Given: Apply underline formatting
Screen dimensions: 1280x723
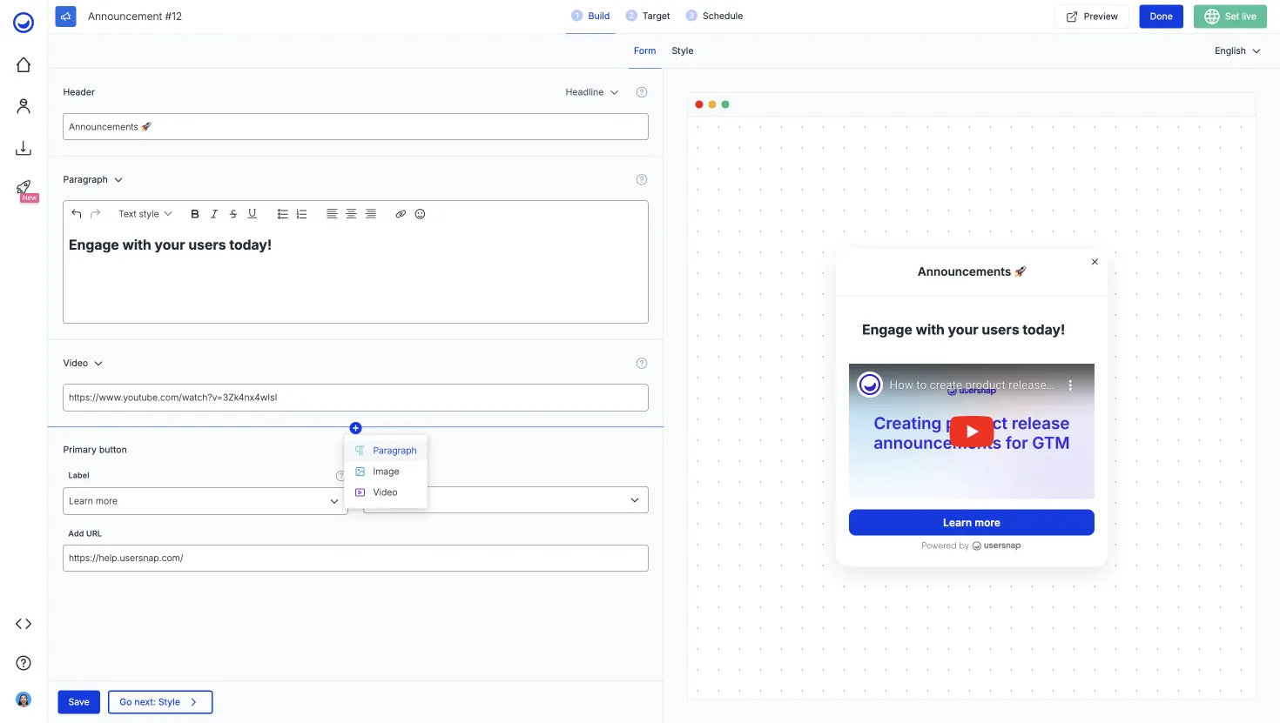Looking at the screenshot, I should tap(253, 213).
